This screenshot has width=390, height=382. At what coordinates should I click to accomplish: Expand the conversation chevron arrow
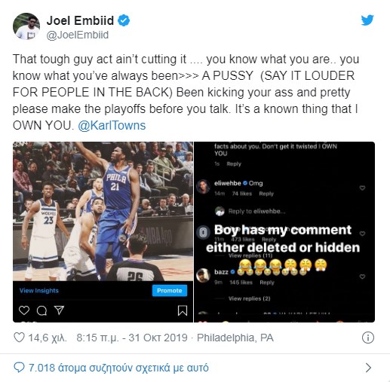[368, 368]
